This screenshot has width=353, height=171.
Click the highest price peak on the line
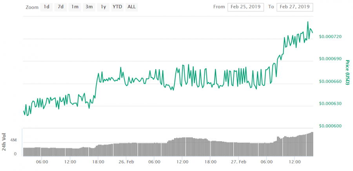point(308,22)
